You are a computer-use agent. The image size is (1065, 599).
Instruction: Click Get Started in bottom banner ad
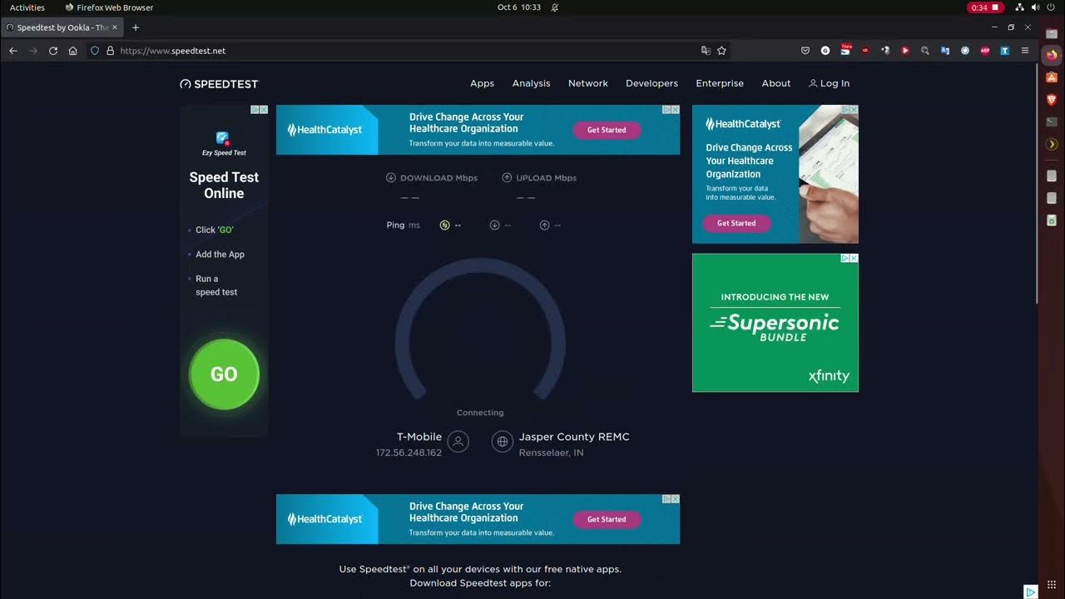(x=607, y=519)
